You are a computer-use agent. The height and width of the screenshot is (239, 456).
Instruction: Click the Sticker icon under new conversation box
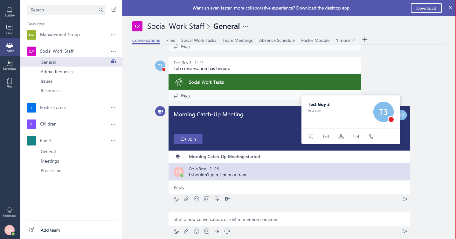217,231
